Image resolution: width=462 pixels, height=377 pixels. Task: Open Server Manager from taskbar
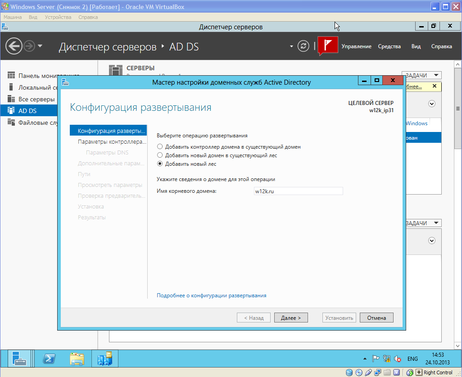(x=19, y=359)
